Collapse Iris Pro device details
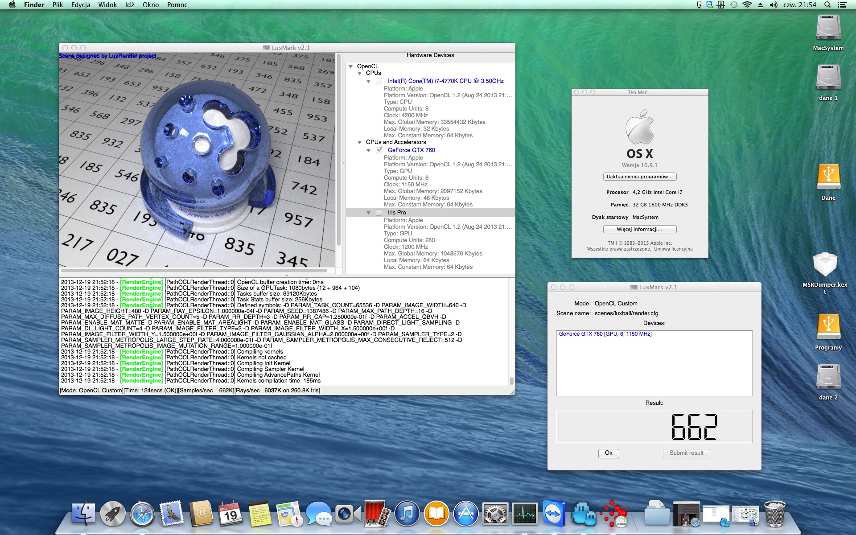Image resolution: width=856 pixels, height=535 pixels. click(369, 213)
